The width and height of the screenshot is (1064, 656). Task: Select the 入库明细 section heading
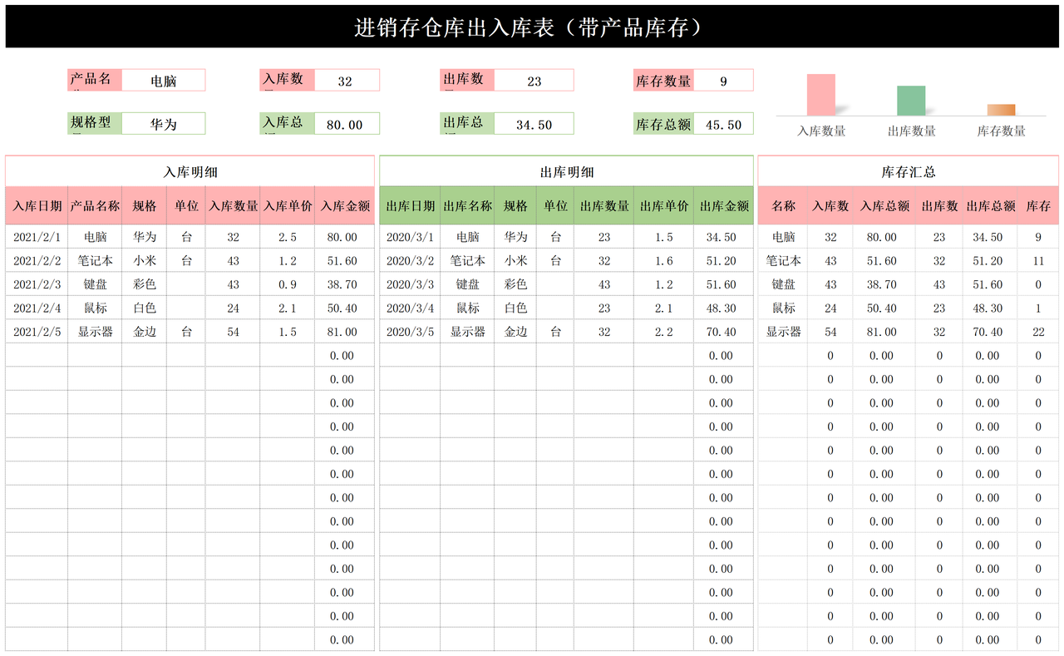(190, 172)
